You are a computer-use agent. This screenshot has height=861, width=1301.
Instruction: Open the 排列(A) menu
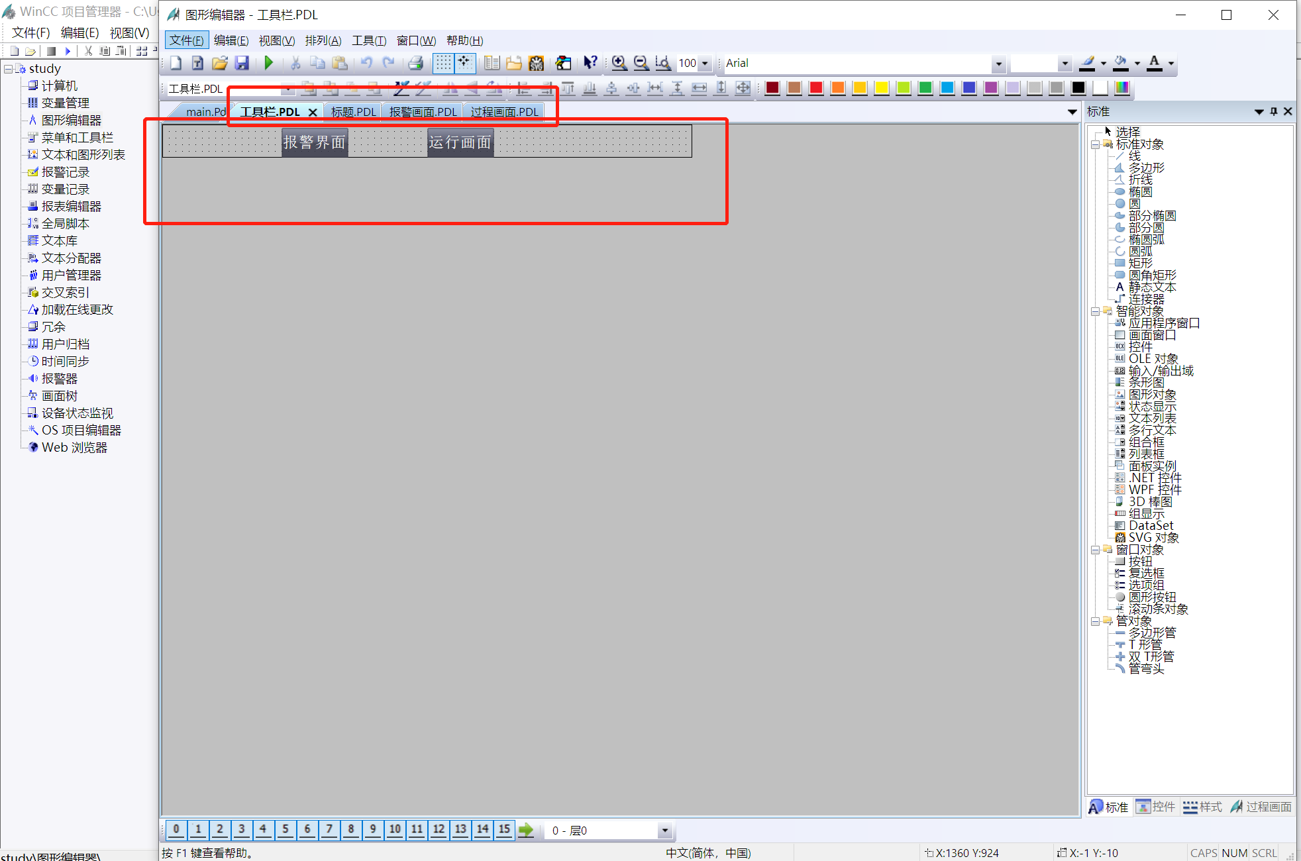tap(323, 40)
